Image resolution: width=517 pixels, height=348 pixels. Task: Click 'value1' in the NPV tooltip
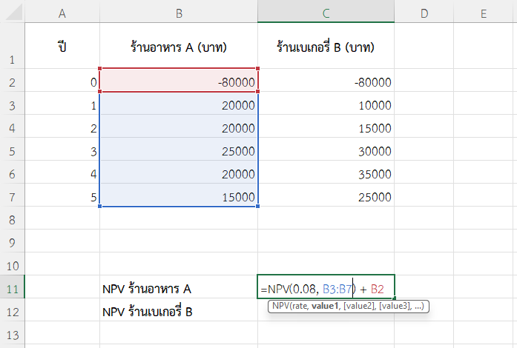click(325, 306)
